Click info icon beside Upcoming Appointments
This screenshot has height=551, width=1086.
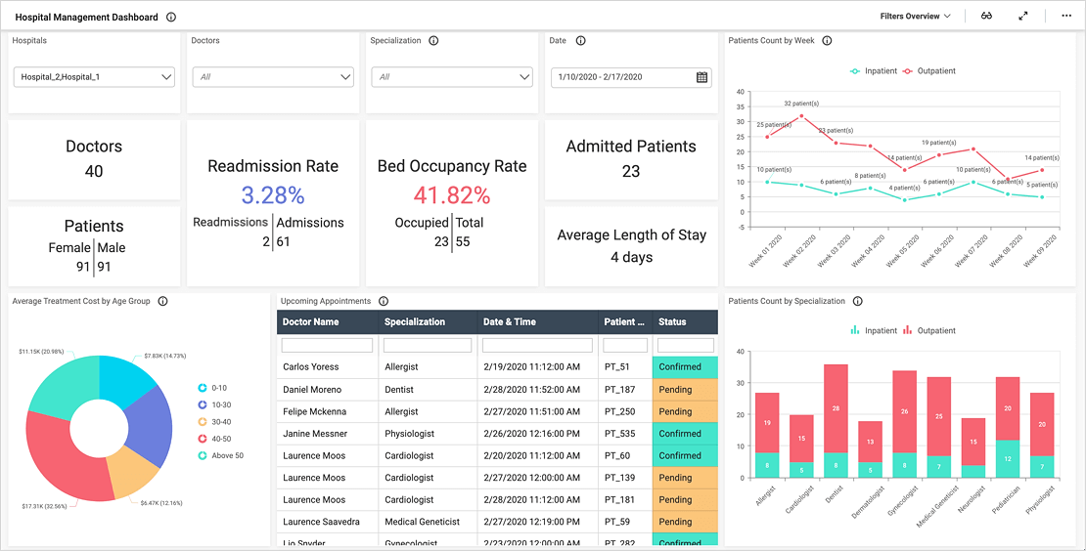point(384,302)
